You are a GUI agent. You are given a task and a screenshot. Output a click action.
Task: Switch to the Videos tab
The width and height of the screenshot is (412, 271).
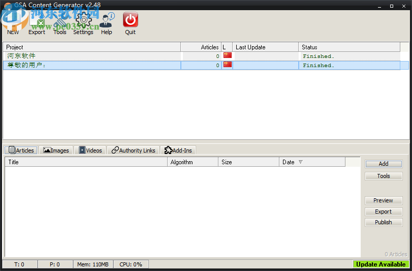point(90,150)
